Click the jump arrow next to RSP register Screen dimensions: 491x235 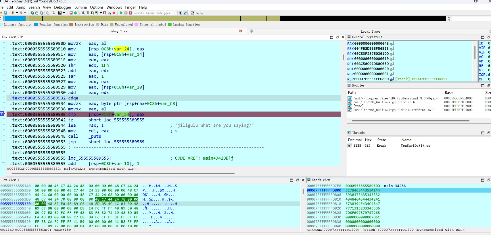[392, 79]
